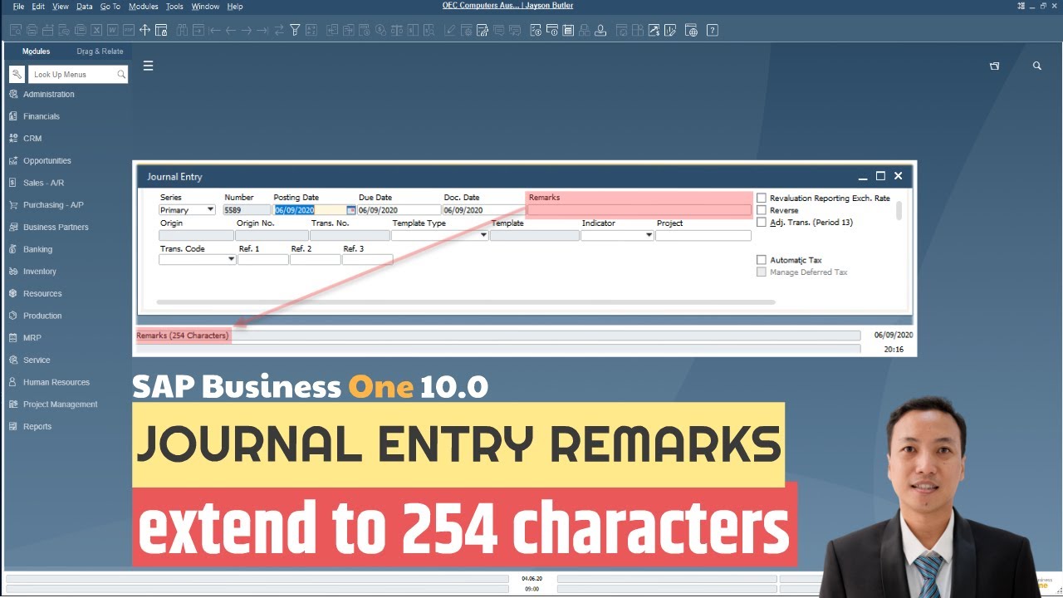The width and height of the screenshot is (1063, 598).
Task: Click the Journal Entry horizontal scrollbar
Action: click(x=465, y=302)
